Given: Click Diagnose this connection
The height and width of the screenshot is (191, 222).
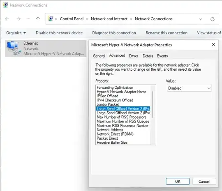Looking at the screenshot, I should click(x=114, y=33).
